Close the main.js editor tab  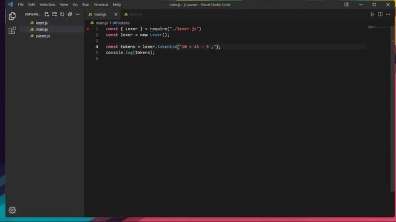(x=116, y=14)
